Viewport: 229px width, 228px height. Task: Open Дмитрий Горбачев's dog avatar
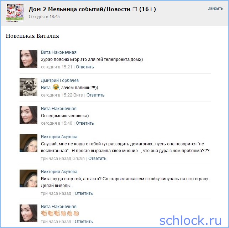click(x=28, y=87)
